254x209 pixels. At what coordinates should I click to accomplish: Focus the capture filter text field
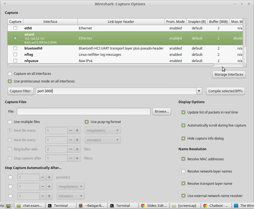click(116, 91)
